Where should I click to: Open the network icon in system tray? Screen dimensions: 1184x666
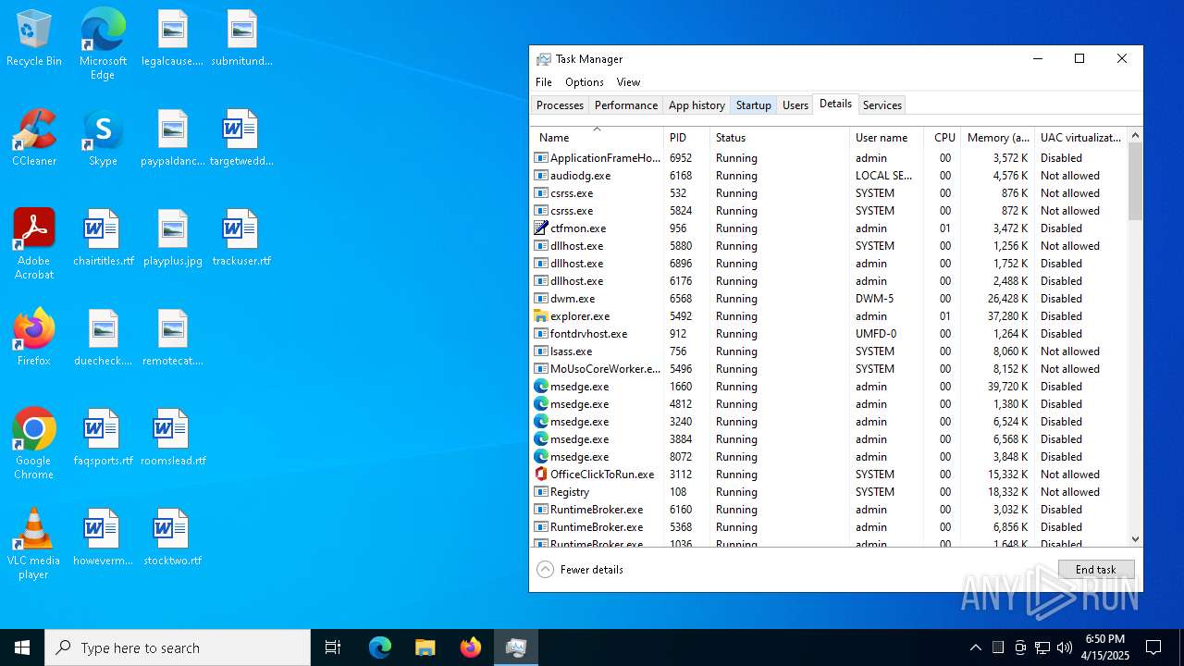pos(1042,647)
